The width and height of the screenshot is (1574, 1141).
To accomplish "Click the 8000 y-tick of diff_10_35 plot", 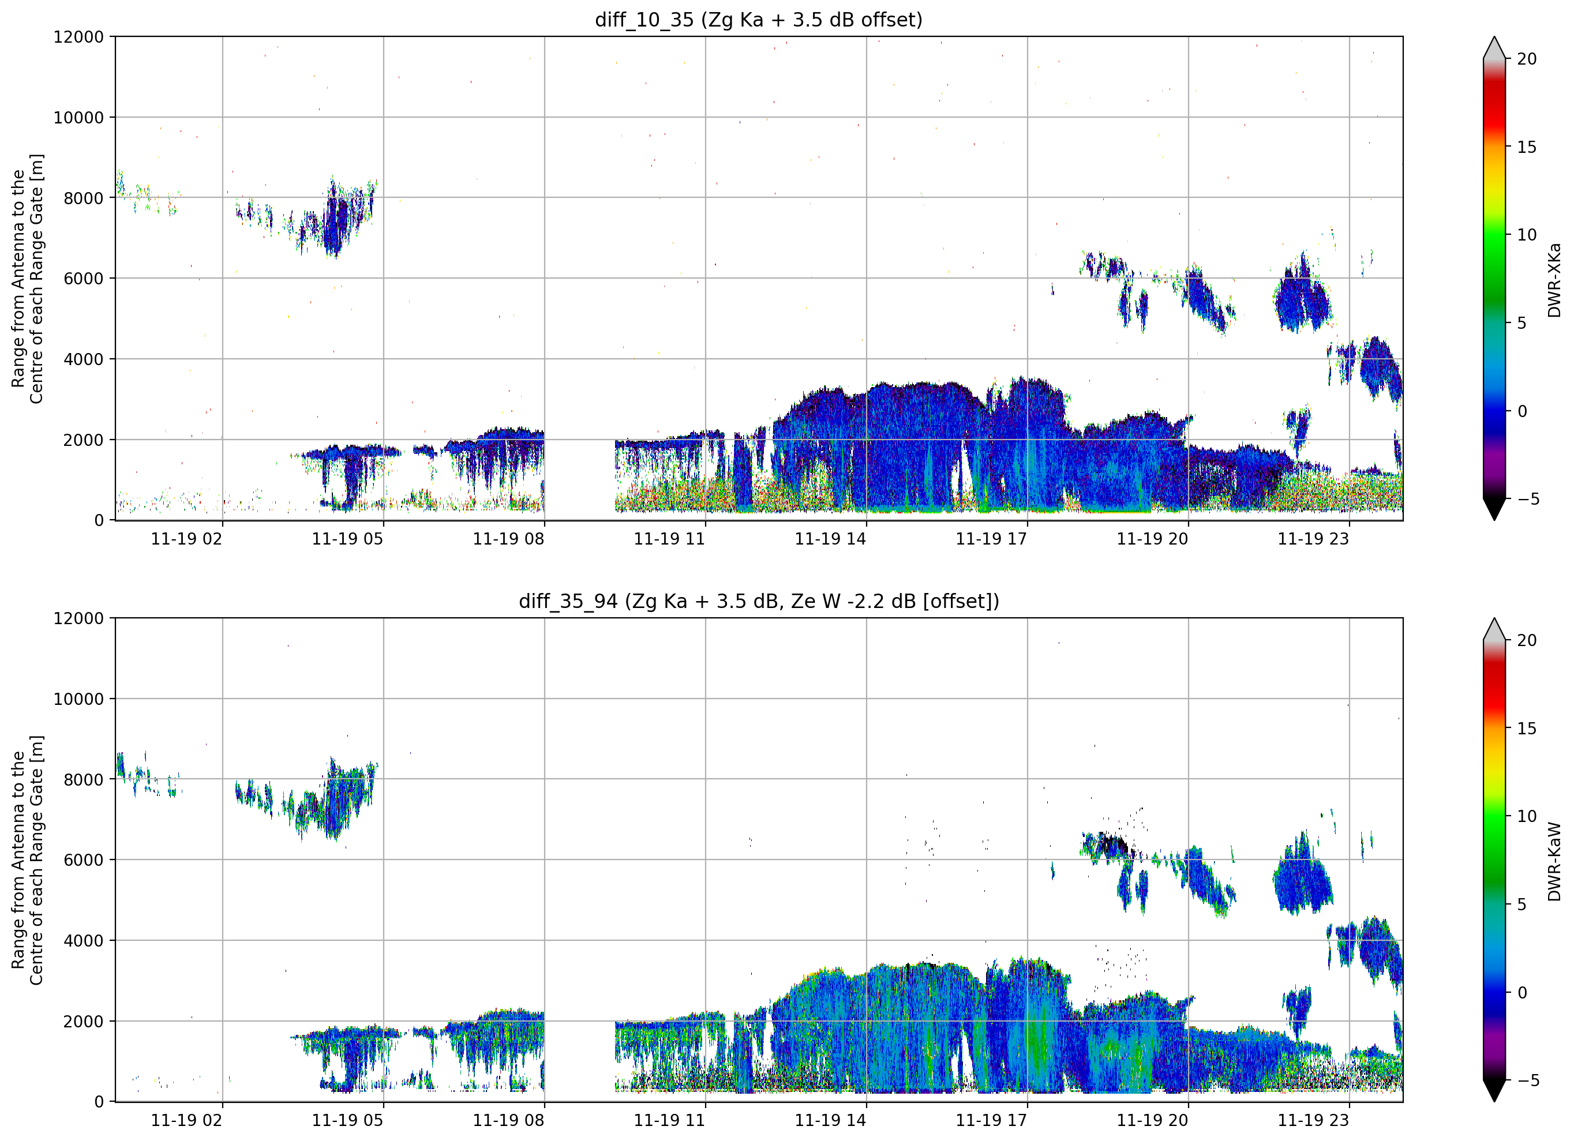I will (x=83, y=198).
